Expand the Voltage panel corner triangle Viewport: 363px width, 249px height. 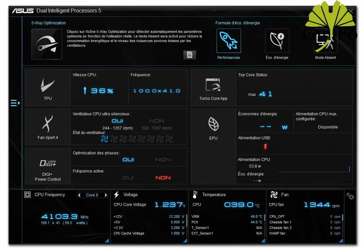[x=185, y=241]
